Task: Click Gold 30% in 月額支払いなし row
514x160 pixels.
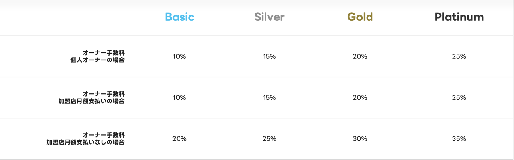Action: pyautogui.click(x=360, y=139)
